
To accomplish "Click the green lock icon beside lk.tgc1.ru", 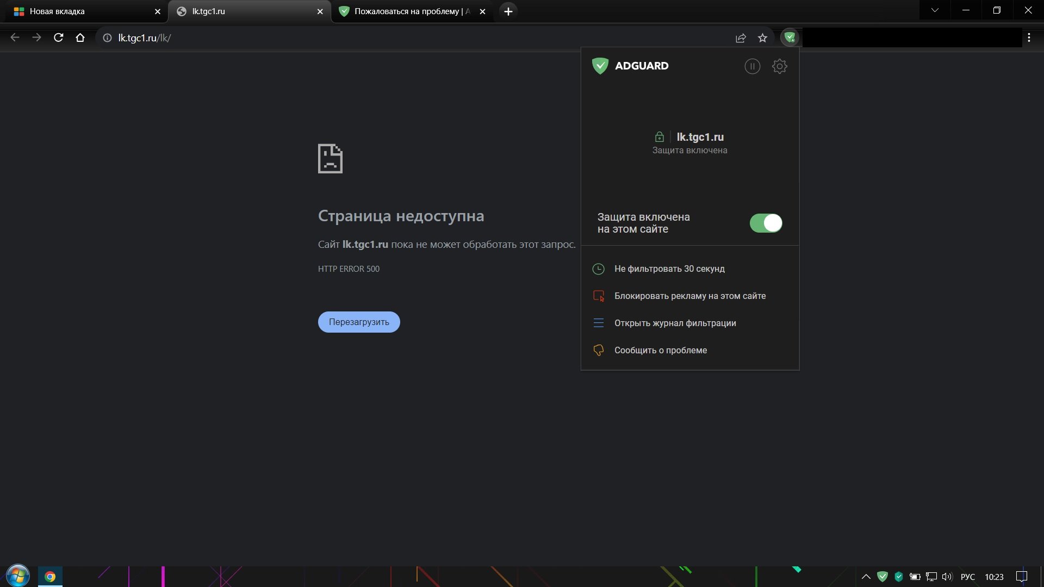I will (x=660, y=136).
